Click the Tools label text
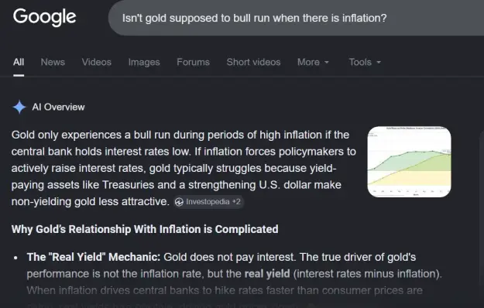Screen dimensions: 484x308 pos(360,62)
